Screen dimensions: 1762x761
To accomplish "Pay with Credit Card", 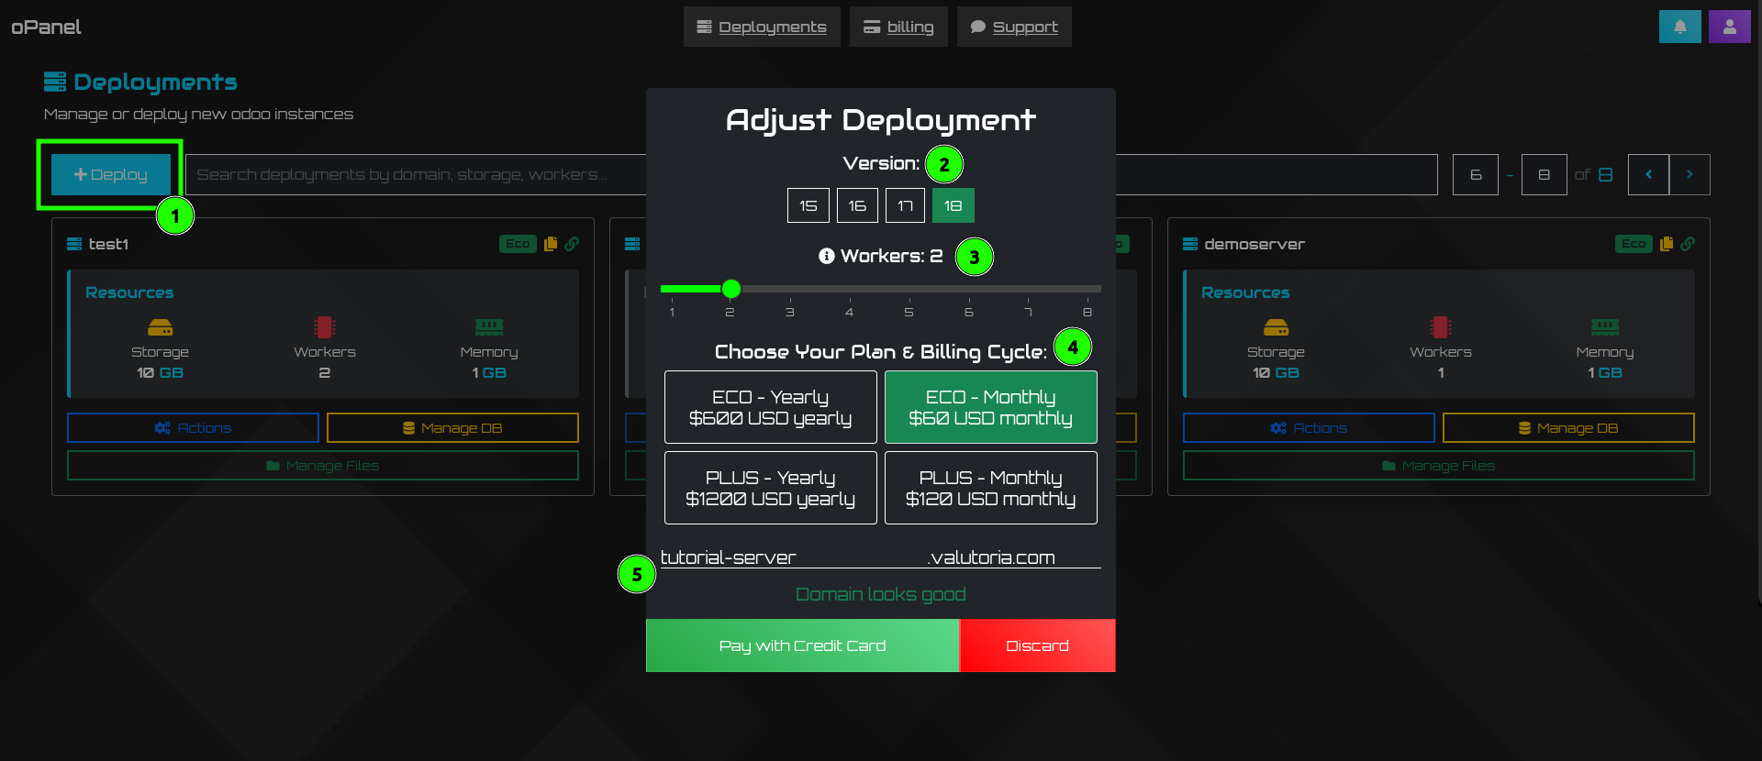I will (x=803, y=645).
